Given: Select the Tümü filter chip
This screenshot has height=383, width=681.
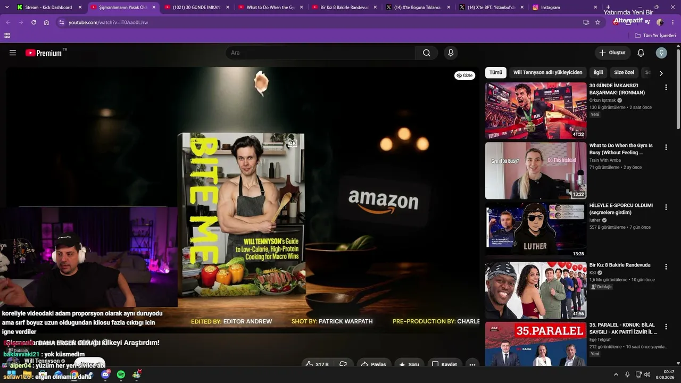Looking at the screenshot, I should click(496, 72).
